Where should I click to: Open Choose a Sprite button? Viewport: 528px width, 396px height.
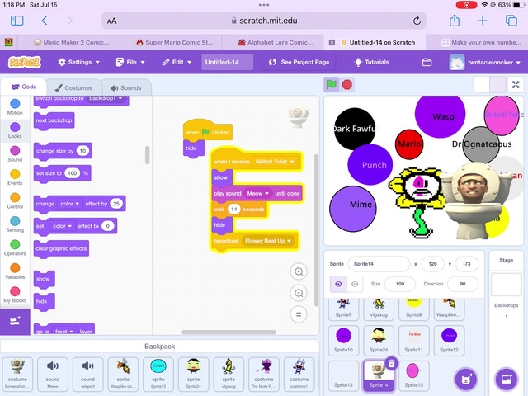(466, 379)
